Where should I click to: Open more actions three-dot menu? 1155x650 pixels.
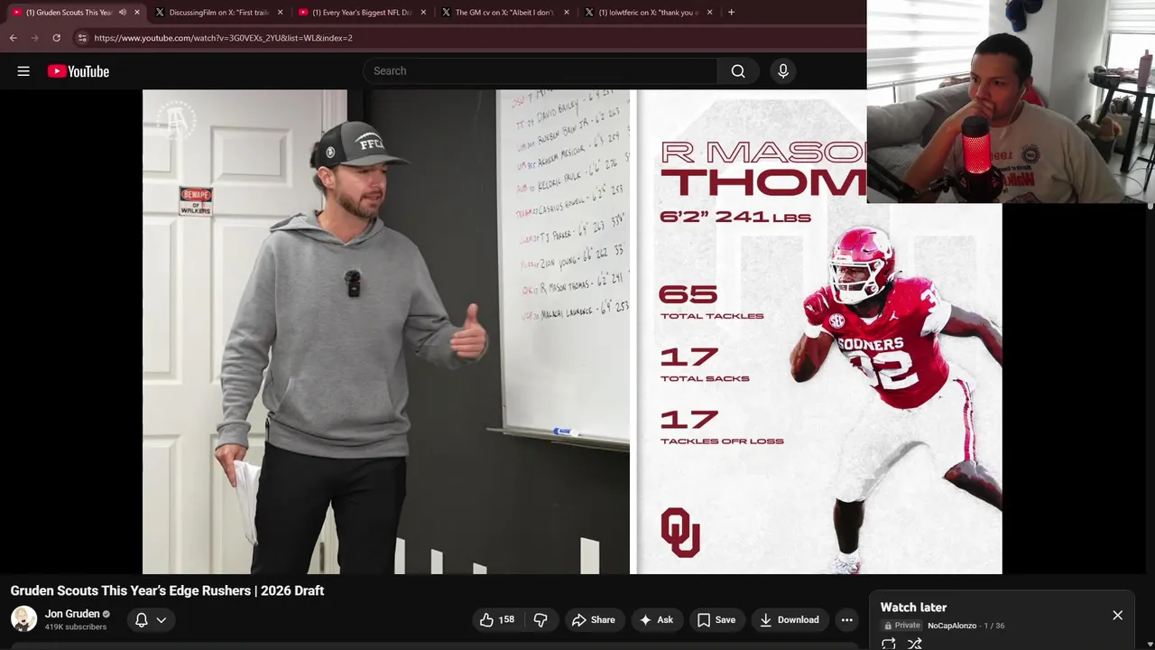846,620
